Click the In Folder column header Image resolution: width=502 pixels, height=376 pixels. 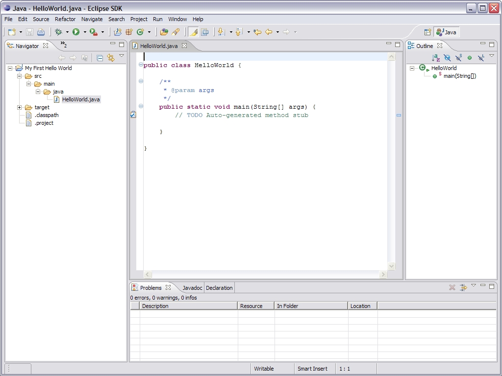[311, 306]
